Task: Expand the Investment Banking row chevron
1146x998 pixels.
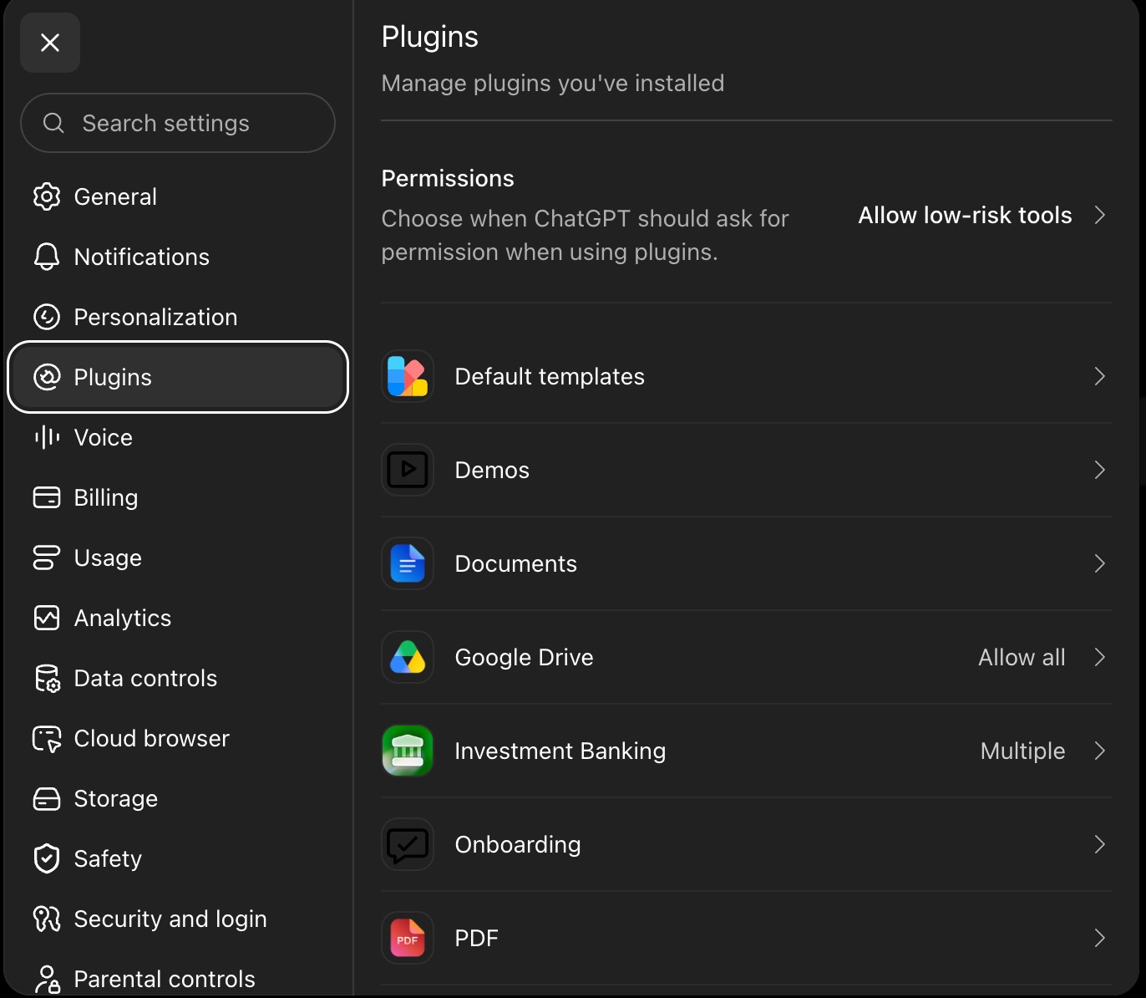Action: (x=1100, y=751)
